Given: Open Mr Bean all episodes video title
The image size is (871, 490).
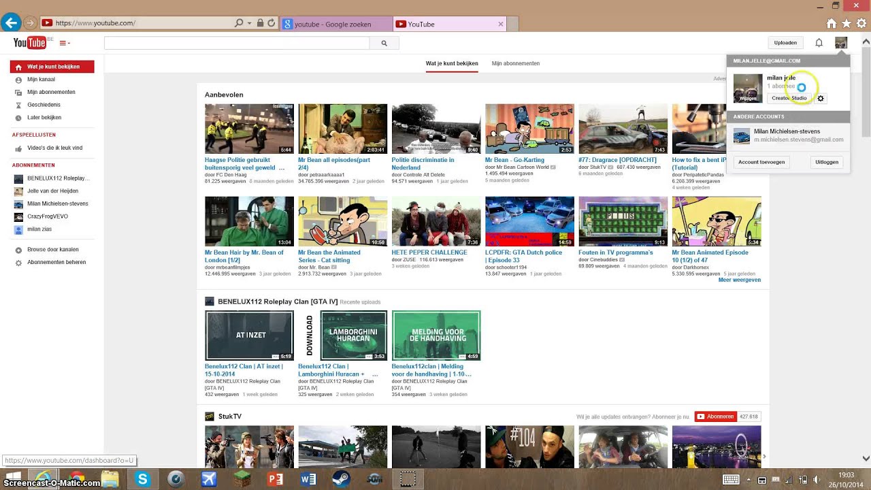Looking at the screenshot, I should click(334, 163).
